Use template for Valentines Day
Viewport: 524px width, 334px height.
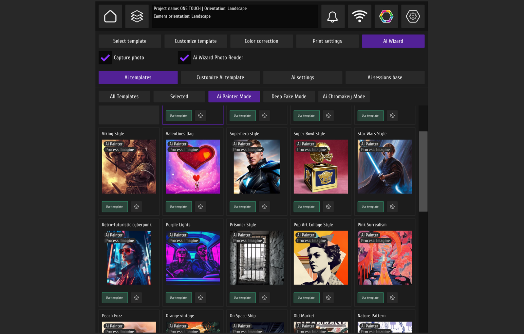click(178, 207)
